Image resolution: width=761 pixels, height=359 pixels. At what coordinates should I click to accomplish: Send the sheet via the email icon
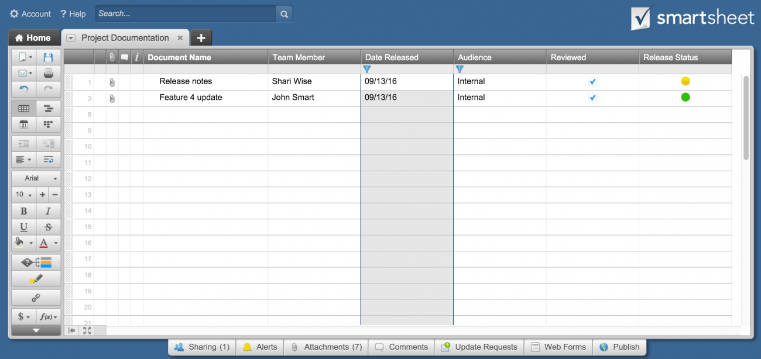pos(22,73)
